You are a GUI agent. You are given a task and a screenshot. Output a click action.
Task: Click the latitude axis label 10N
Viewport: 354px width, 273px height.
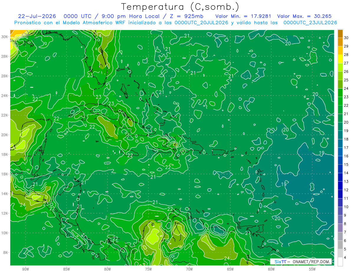[x=5, y=233]
